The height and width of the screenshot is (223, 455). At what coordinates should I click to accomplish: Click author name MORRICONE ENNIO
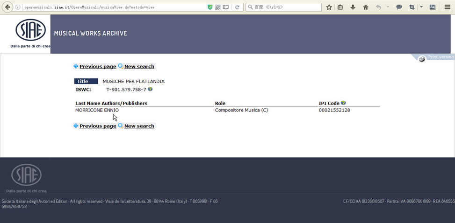[97, 111]
